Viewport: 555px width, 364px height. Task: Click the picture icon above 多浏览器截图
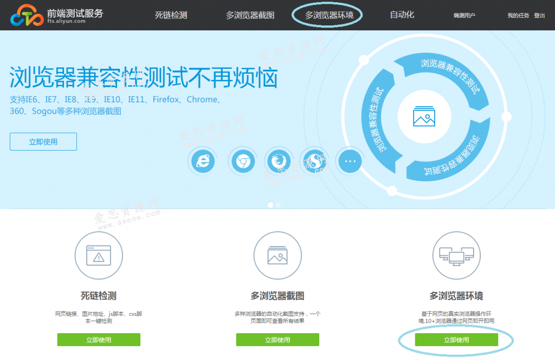point(277,255)
